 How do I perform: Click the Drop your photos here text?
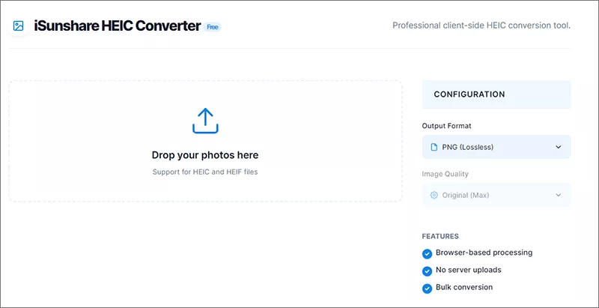pos(205,155)
